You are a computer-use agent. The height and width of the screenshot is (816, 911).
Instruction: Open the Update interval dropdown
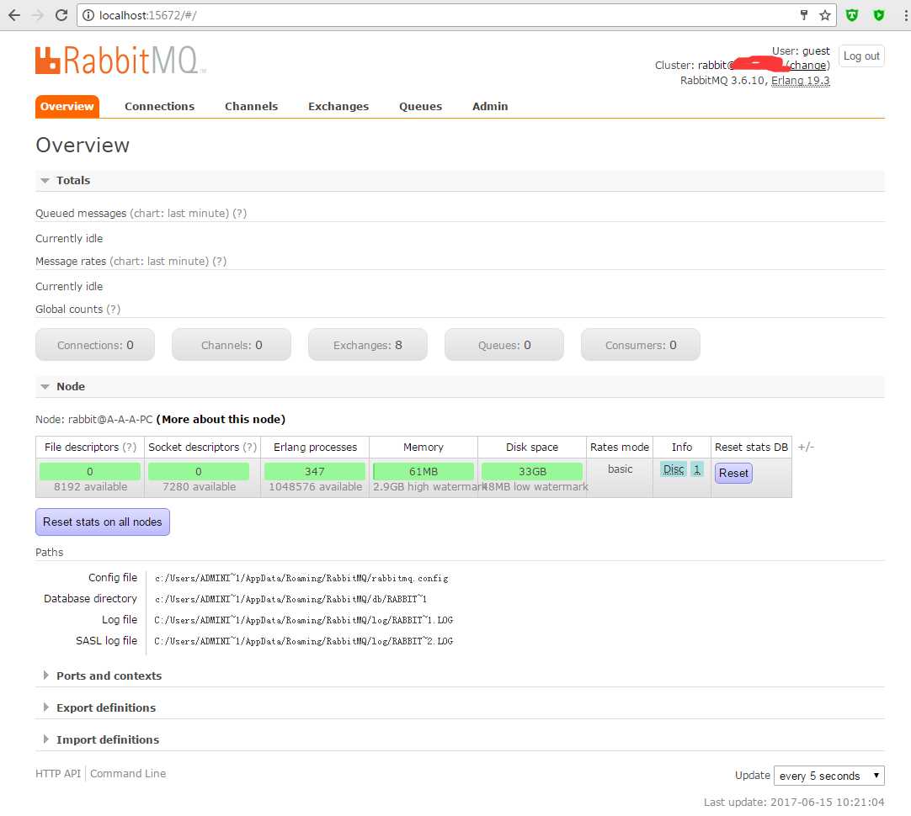829,776
